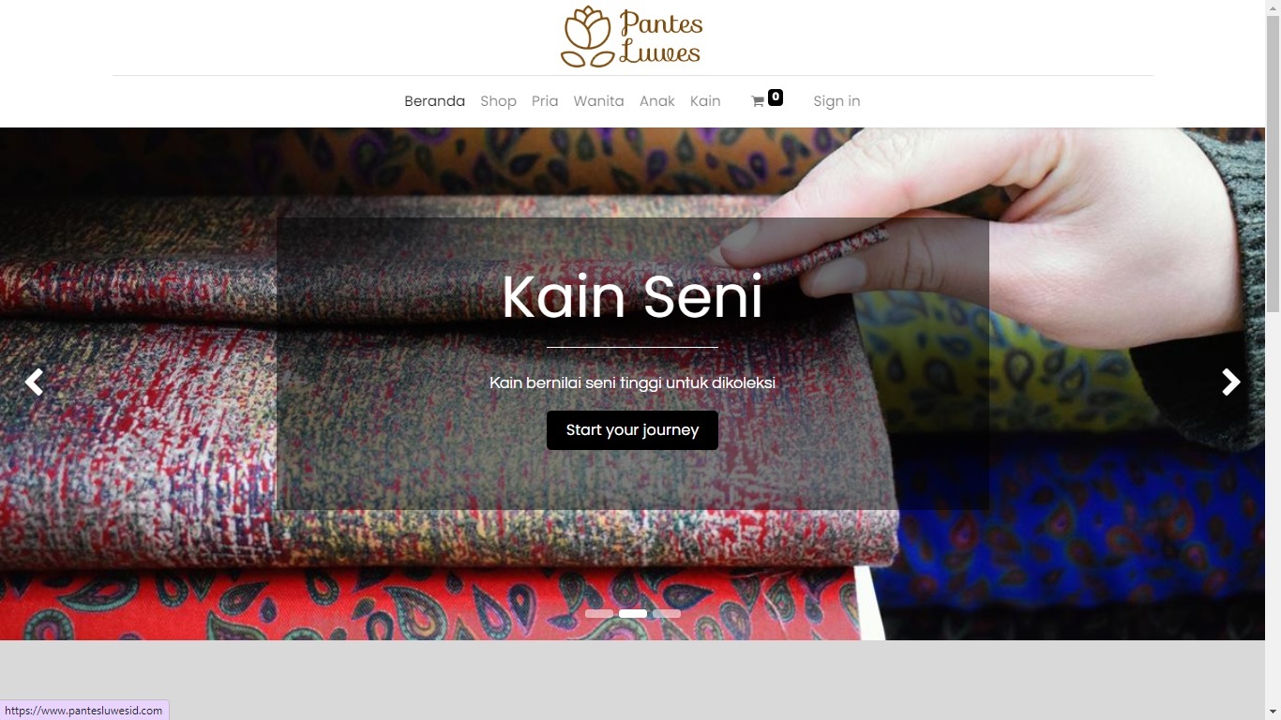This screenshot has height=720, width=1281.
Task: Go to previous slide with left arrow
Action: click(34, 382)
